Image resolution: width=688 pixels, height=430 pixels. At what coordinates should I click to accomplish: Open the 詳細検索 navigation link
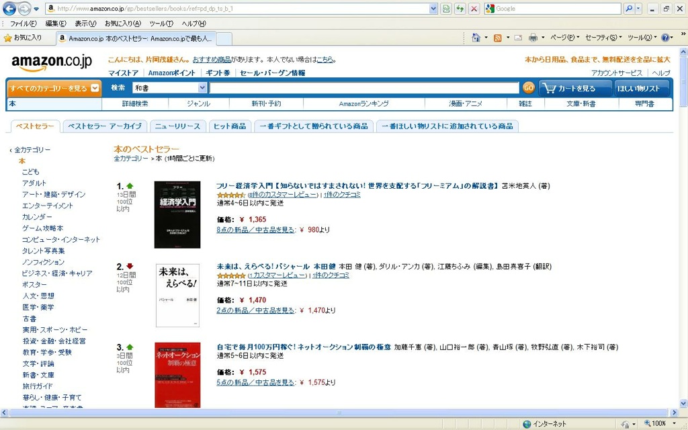[135, 104]
